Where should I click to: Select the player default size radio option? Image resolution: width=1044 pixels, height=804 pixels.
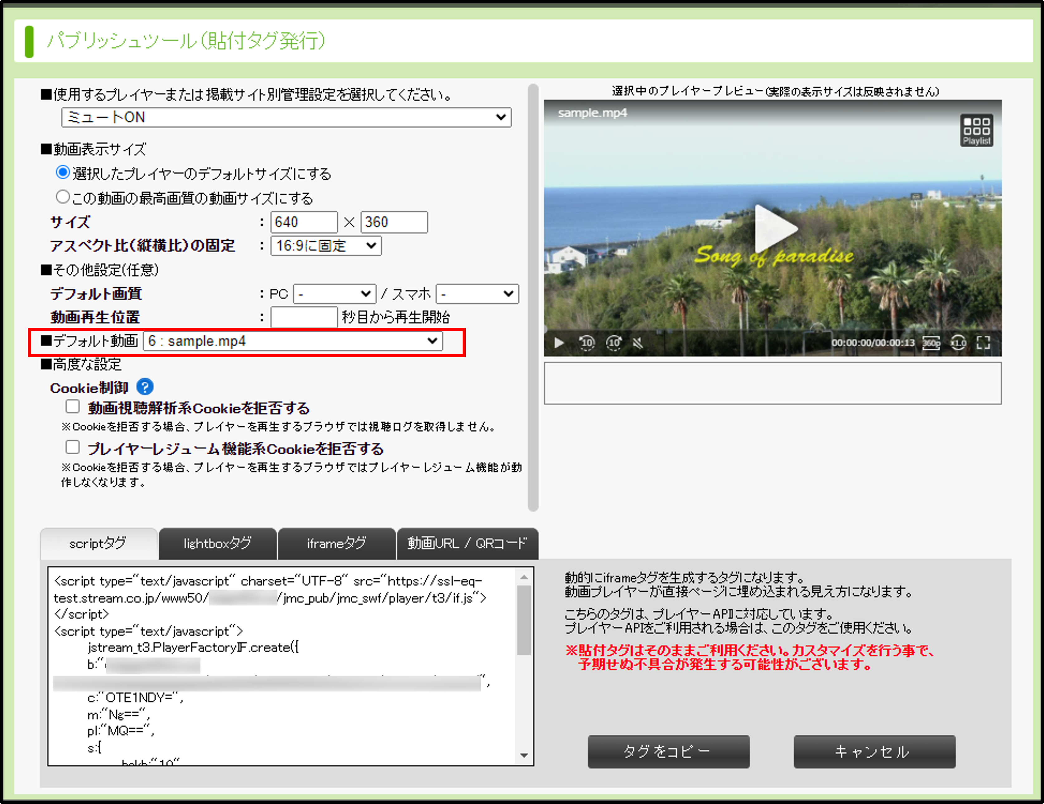point(63,172)
